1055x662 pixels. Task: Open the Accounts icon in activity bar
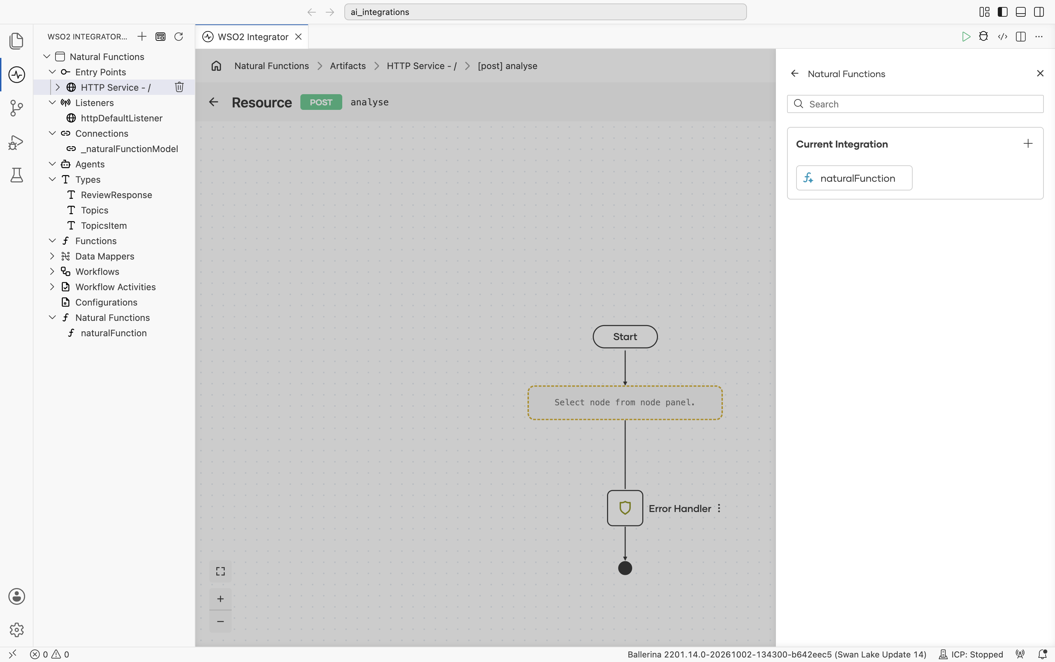point(17,596)
